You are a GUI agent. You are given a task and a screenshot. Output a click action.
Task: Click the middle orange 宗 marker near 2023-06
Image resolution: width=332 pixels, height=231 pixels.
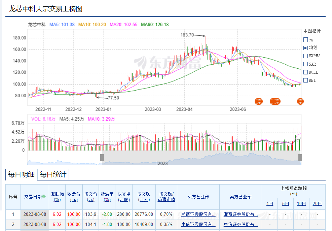(x=275, y=101)
